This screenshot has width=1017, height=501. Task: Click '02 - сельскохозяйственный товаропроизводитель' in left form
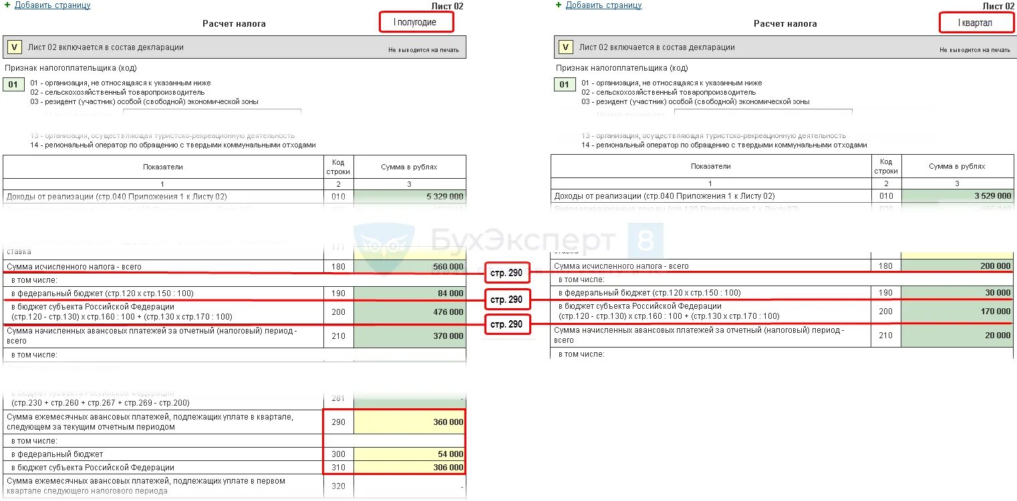118,92
